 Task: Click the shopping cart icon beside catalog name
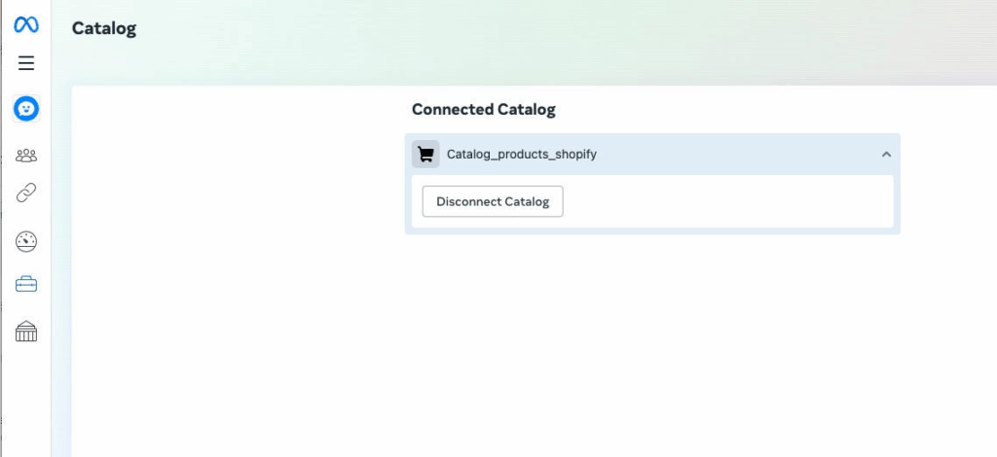point(425,154)
